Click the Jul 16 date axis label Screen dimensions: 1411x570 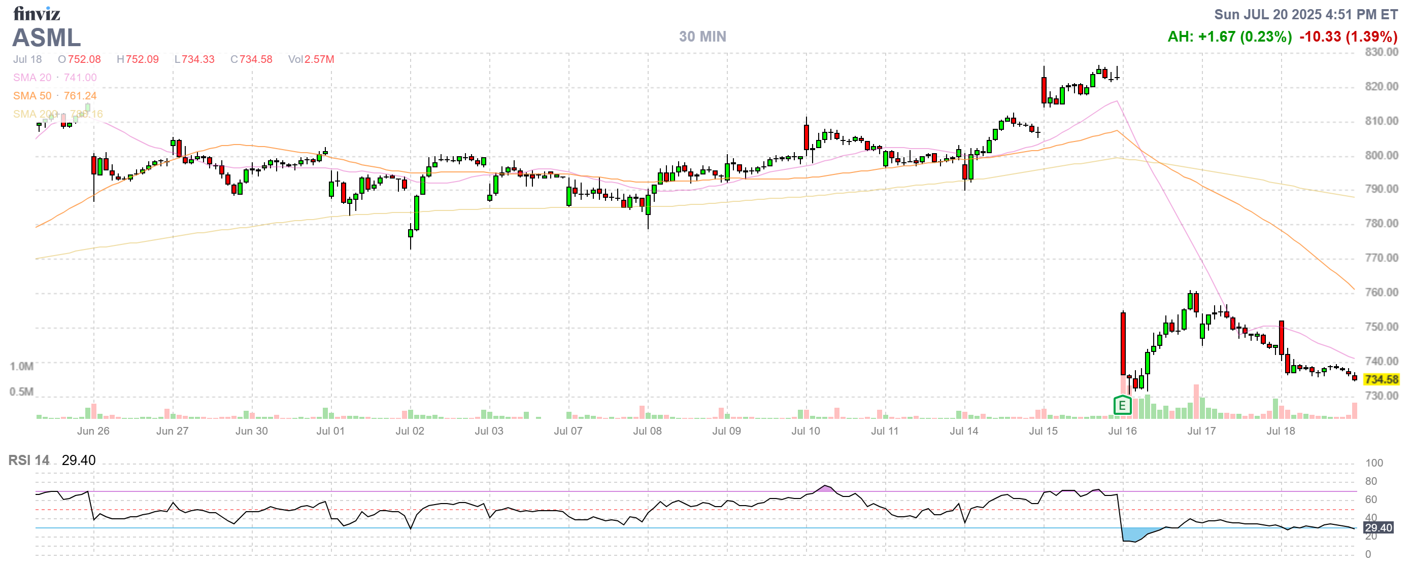coord(1122,431)
